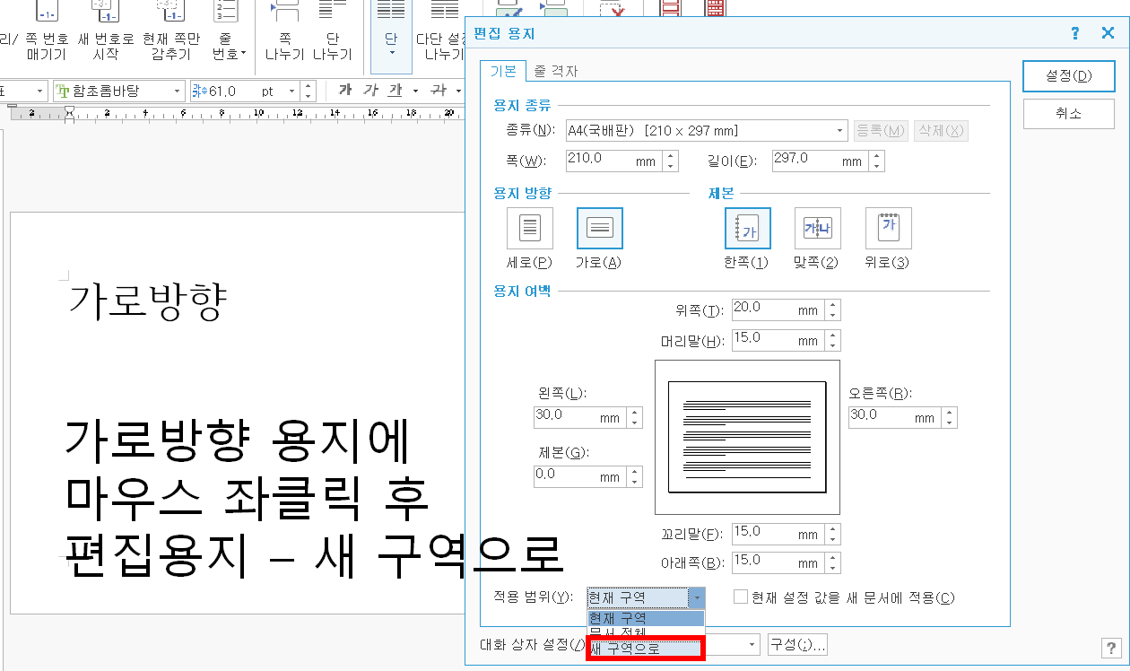Click the 구성(;) button
The width and height of the screenshot is (1130, 671).
pyautogui.click(x=796, y=644)
